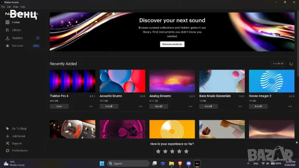Click the volume icon in the system tray
This screenshot has width=299, height=168.
pyautogui.click(x=268, y=164)
